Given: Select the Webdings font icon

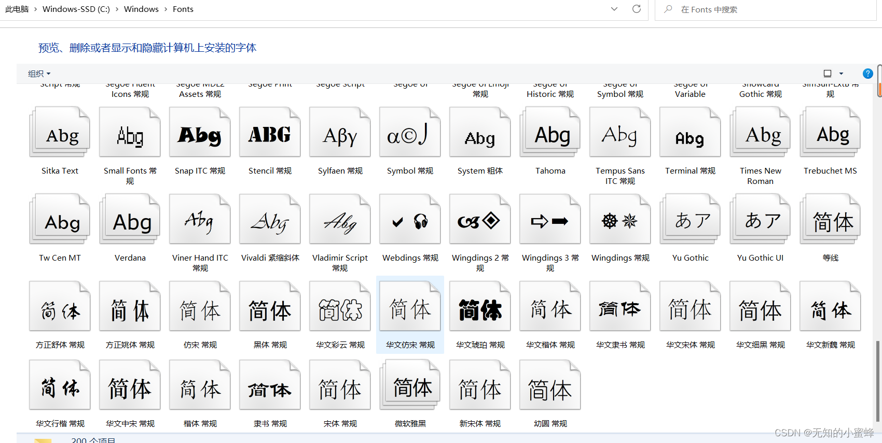Looking at the screenshot, I should tap(410, 219).
